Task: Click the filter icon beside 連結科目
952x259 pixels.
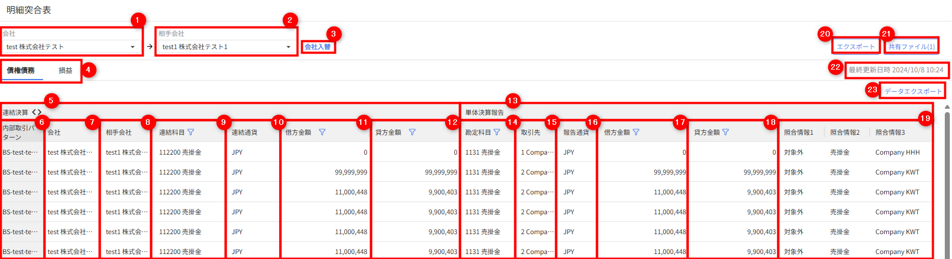Action: 191,133
